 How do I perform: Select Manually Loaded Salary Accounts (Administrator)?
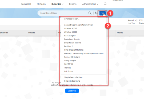84,54
